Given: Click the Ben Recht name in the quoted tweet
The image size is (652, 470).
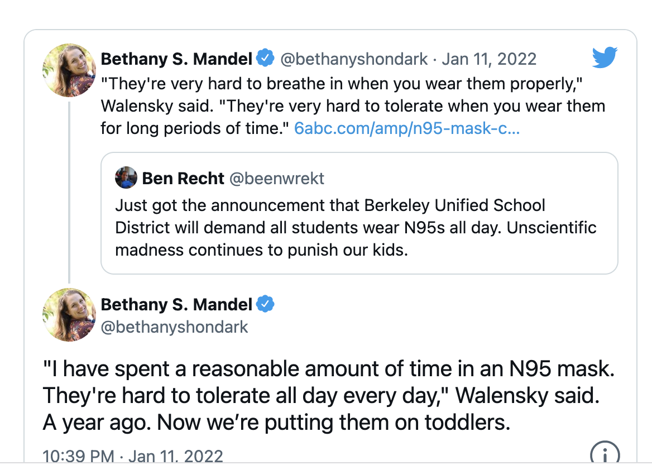Looking at the screenshot, I should pos(183,178).
